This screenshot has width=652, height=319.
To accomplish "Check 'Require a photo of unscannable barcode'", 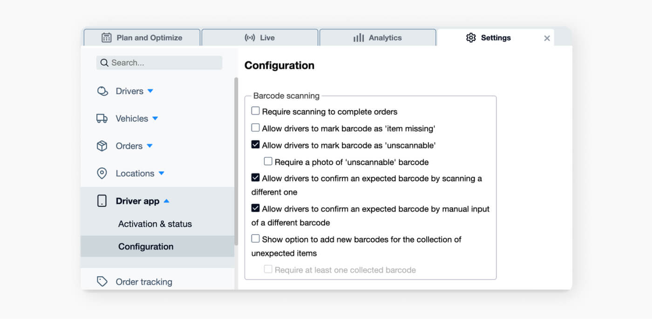I will [268, 161].
